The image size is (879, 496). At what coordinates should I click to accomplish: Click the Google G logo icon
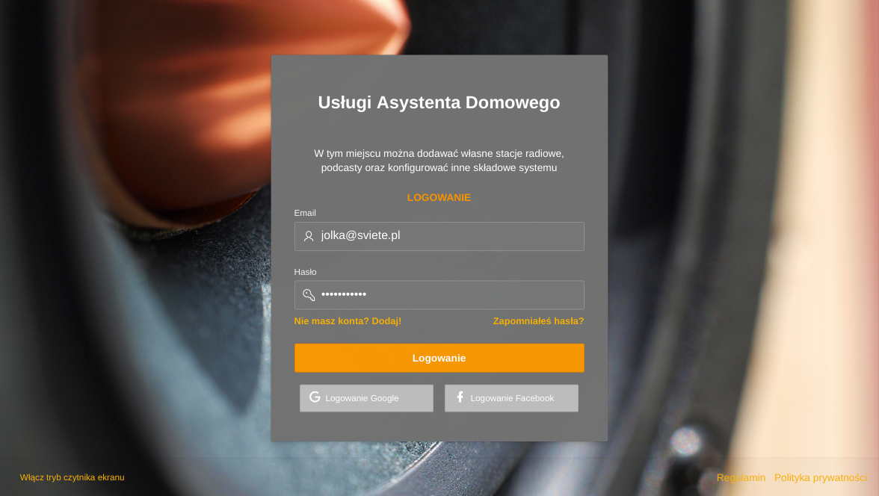coord(315,397)
